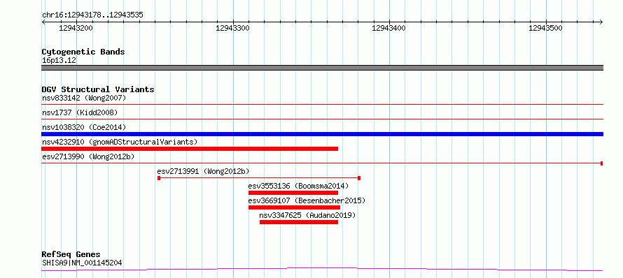Click the chr16:12943178..12943535 coordinate label
Screen dimensions: 623x278
92,15
